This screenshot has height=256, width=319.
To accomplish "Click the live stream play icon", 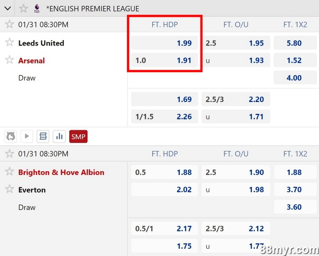I will [27, 136].
